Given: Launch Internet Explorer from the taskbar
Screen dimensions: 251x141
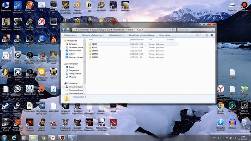Looking at the screenshot, I should pos(14,138).
